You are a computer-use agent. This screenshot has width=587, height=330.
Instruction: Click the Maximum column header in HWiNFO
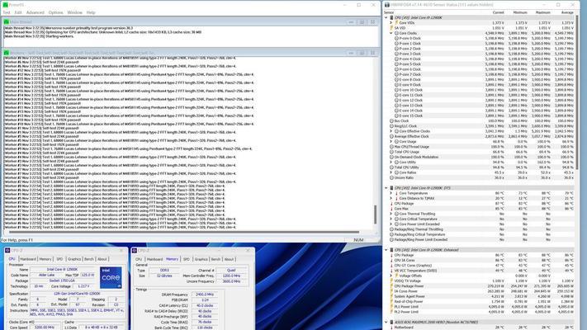(x=542, y=12)
